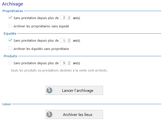Click the Produits years field showing 5

[63, 63]
